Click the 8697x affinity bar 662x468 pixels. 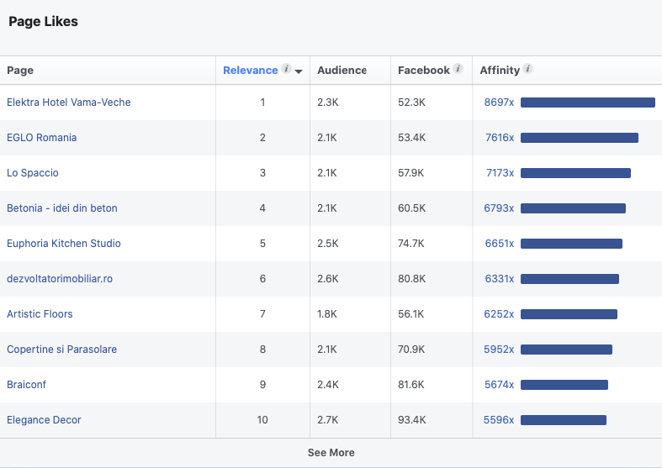click(587, 103)
